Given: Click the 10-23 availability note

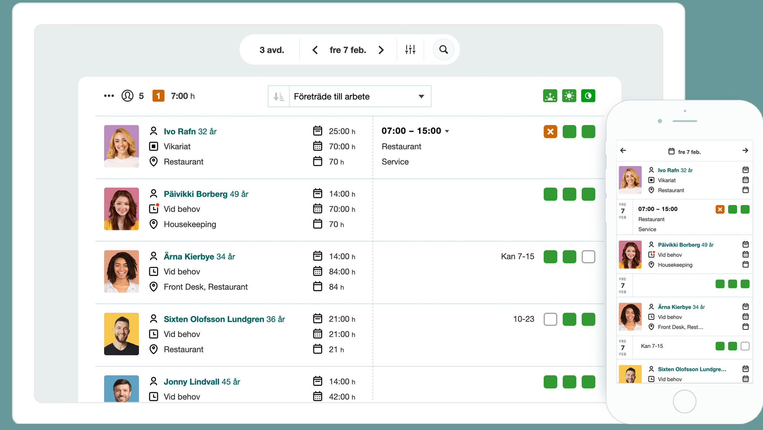Looking at the screenshot, I should coord(523,319).
